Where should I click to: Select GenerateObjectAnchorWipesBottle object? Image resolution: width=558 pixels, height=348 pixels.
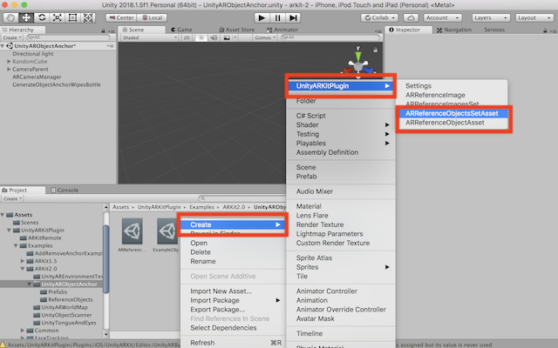click(x=56, y=85)
